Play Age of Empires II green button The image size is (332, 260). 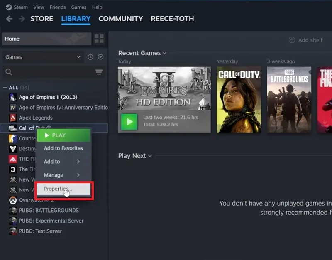129,122
